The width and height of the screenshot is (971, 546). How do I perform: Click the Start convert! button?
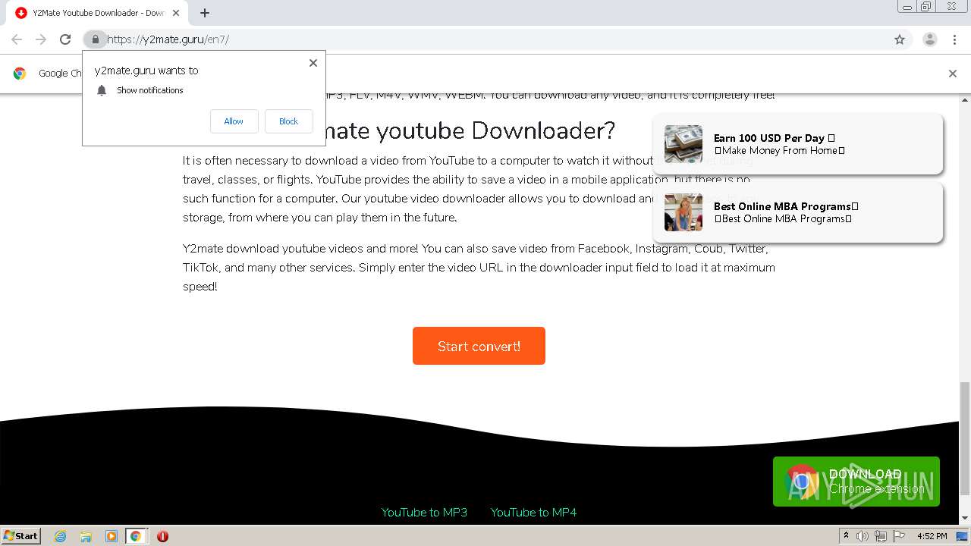(479, 346)
